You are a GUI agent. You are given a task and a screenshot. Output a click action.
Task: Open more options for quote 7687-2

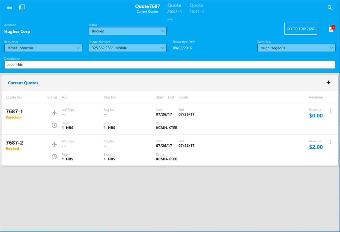[x=331, y=142]
